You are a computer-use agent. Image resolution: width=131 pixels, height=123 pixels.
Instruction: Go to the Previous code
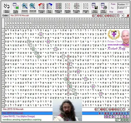click(41, 6)
